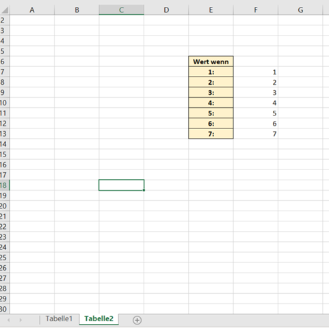
Task: Go to next sheet arrow
Action: pyautogui.click(x=21, y=320)
